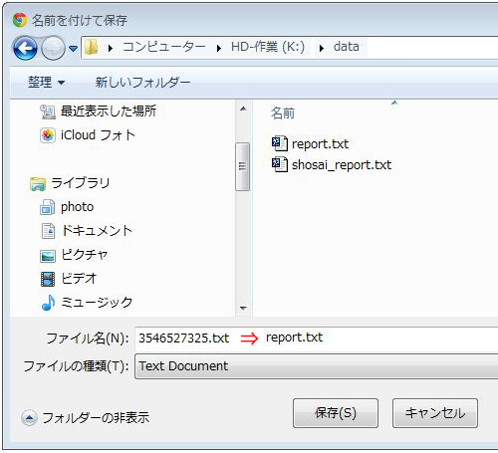Select HD-作業 (K:) in the address path
The width and height of the screenshot is (498, 453).
coord(268,47)
